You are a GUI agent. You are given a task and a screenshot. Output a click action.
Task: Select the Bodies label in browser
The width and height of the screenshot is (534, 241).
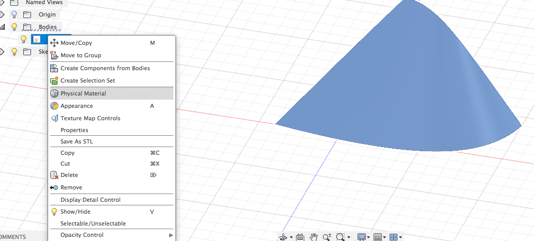pyautogui.click(x=48, y=27)
